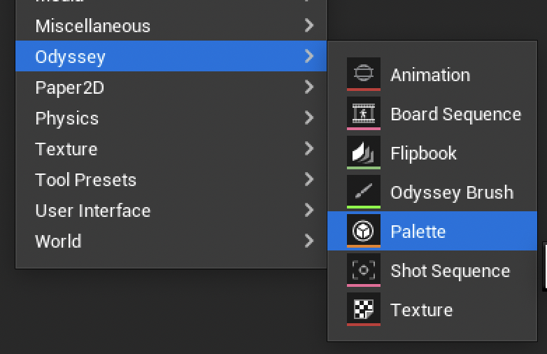Expand the Paper2D submenu arrow
This screenshot has width=547, height=354.
coord(309,87)
